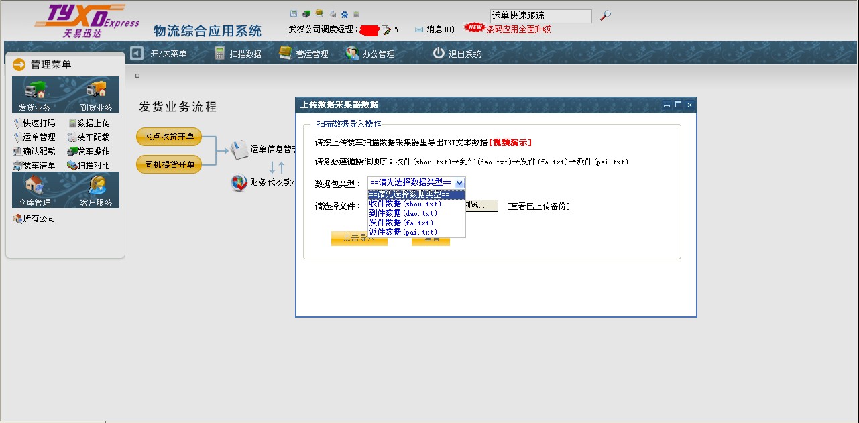Click the magnifier search icon beside 运单快速跟踪
This screenshot has width=859, height=423.
click(x=605, y=15)
